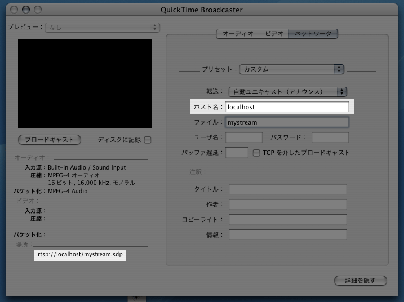This screenshot has width=404, height=302.
Task: Toggle the ディスクに記録 checkbox
Action: tap(148, 140)
